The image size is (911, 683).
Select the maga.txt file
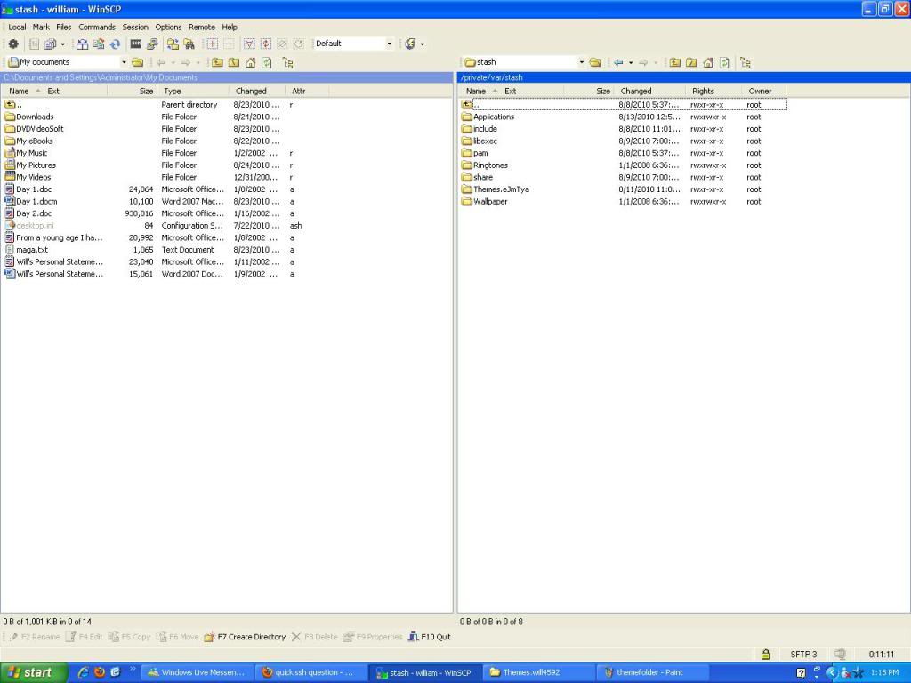[26, 250]
